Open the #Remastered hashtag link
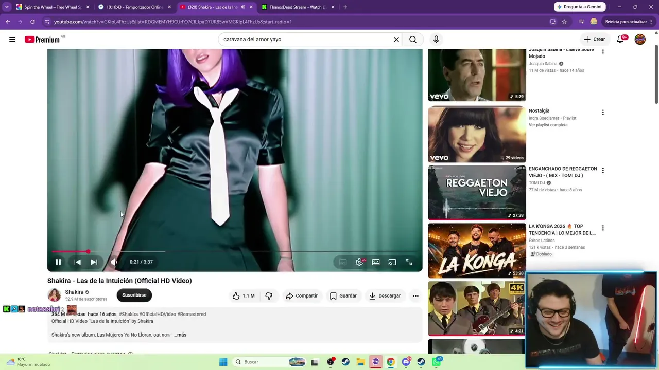This screenshot has width=659, height=370. click(192, 314)
